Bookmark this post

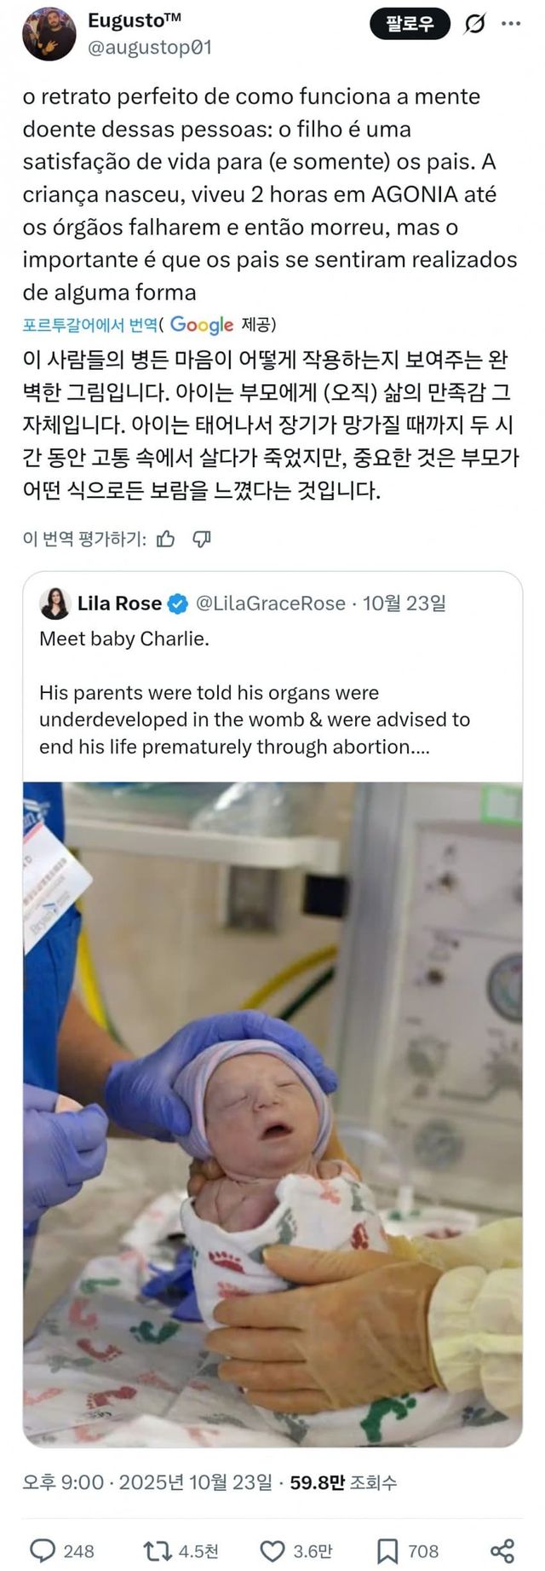click(x=387, y=1551)
